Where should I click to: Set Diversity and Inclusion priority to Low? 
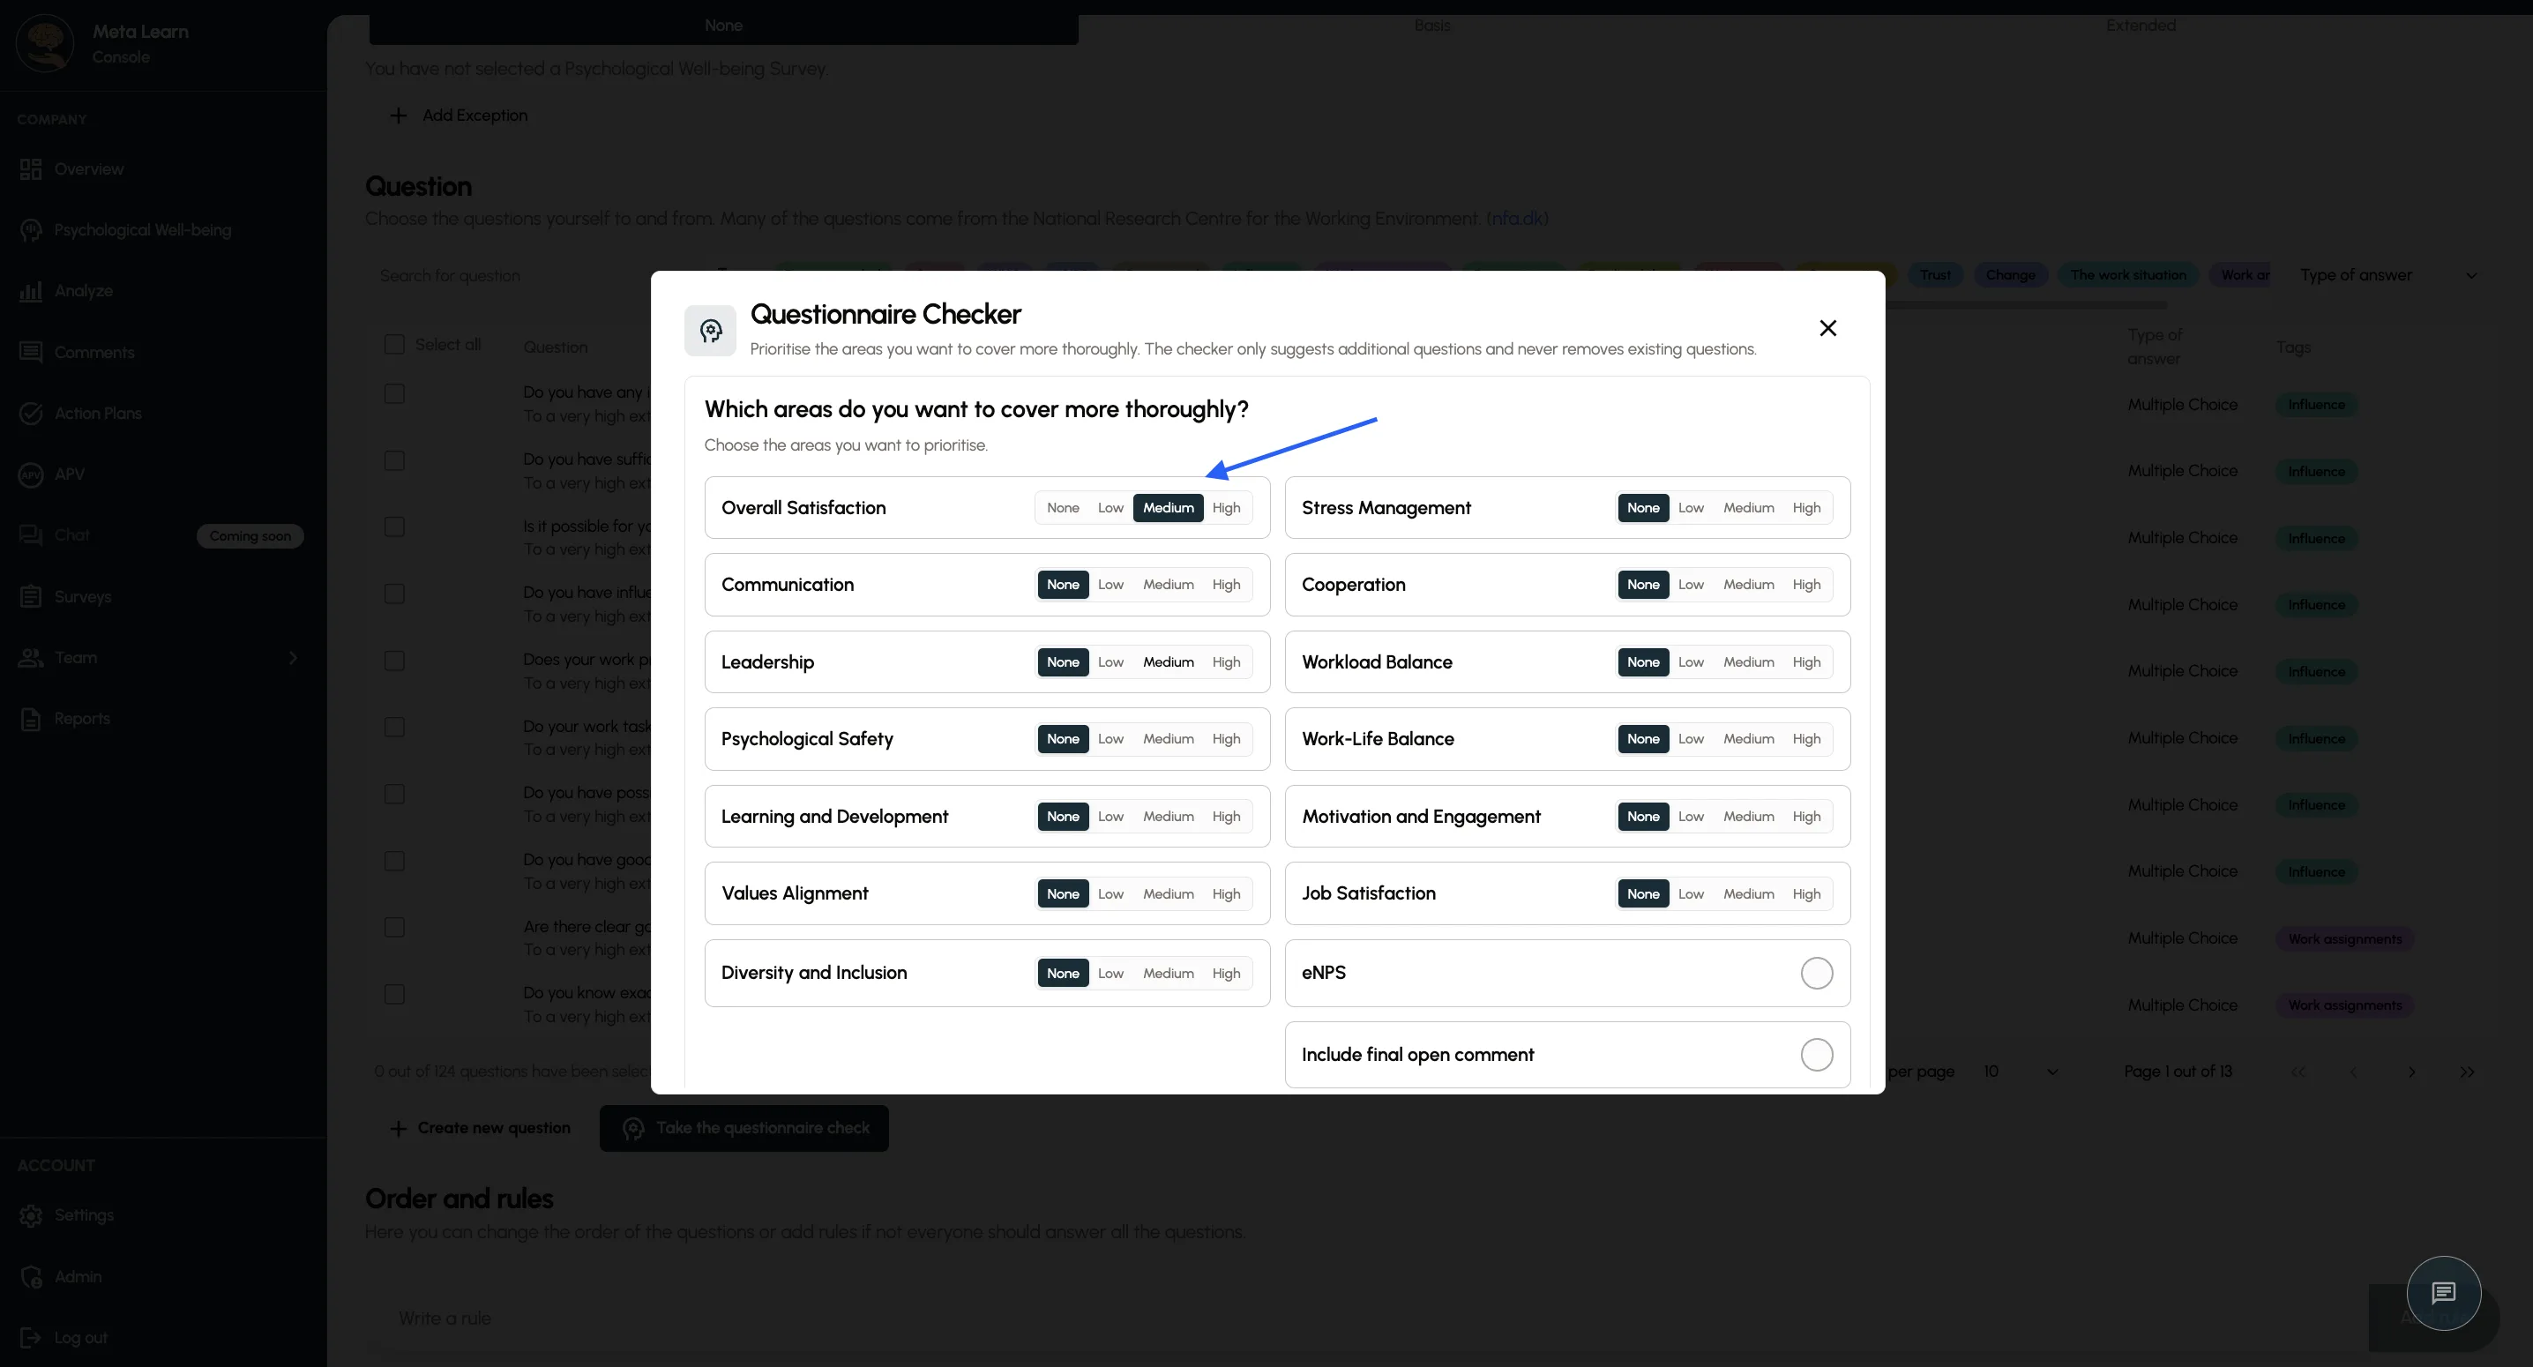pyautogui.click(x=1110, y=974)
